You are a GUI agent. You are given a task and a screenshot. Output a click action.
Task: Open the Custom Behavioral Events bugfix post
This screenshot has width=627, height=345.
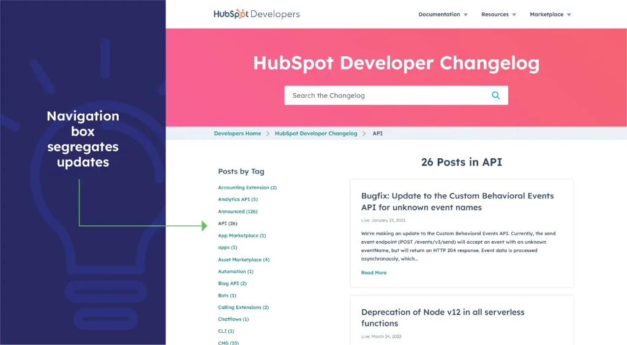tap(457, 202)
